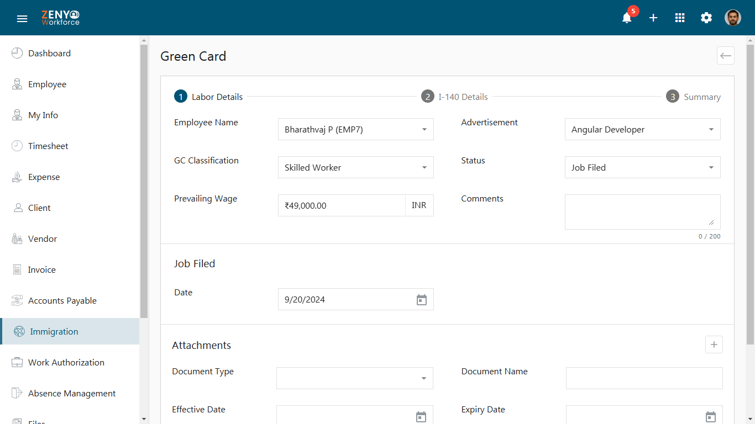Open the GC Classification dropdown
This screenshot has height=424, width=755.
355,168
